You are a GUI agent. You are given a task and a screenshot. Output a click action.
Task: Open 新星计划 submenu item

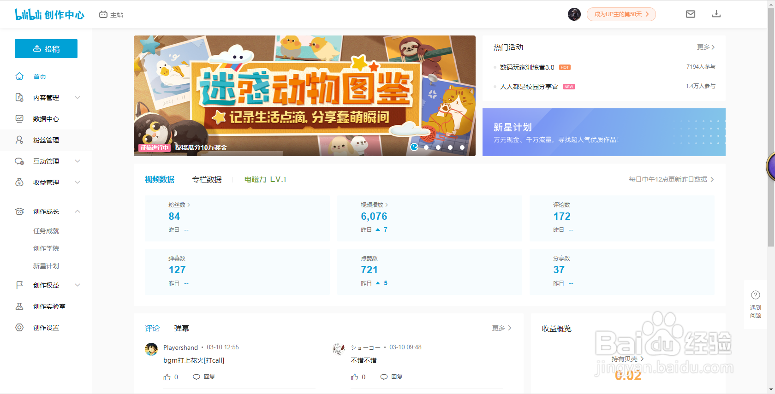click(46, 266)
